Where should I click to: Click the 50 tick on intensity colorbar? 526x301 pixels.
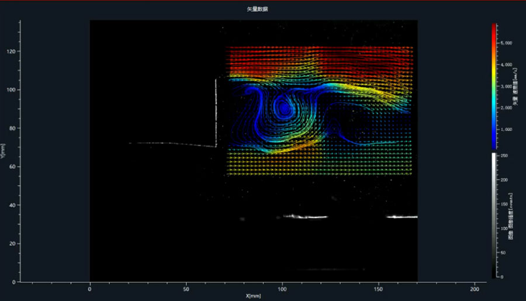(504, 253)
